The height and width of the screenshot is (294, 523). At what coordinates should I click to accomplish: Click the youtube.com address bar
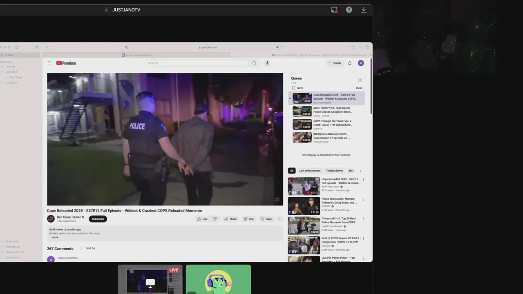click(x=208, y=47)
